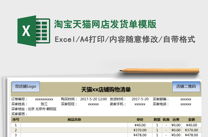The width and height of the screenshot is (208, 137).
Task: Select the amount ¥370.00 in row 2
Action: tap(191, 130)
